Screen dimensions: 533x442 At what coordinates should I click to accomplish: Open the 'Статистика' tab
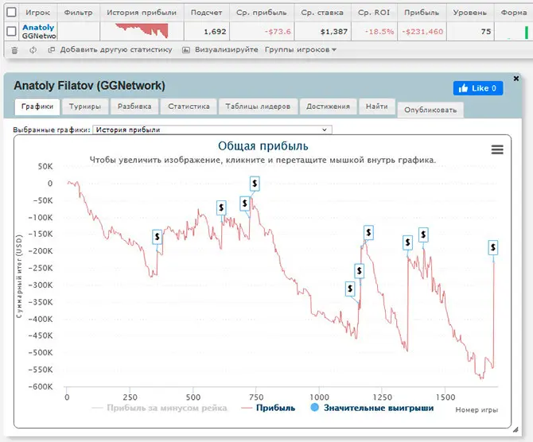click(x=189, y=107)
